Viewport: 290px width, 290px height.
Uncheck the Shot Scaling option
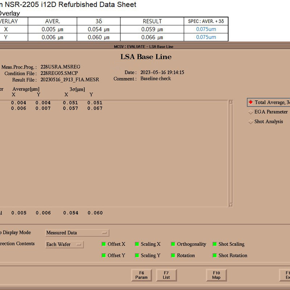(215, 244)
